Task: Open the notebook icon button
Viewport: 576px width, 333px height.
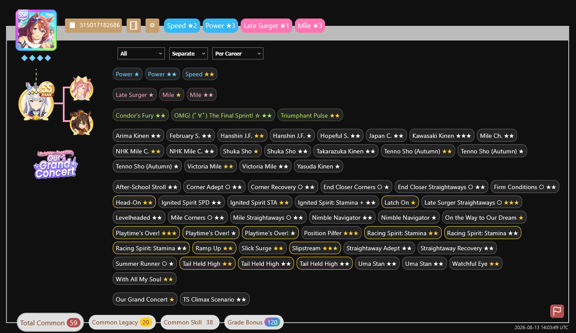Action: 134,25
